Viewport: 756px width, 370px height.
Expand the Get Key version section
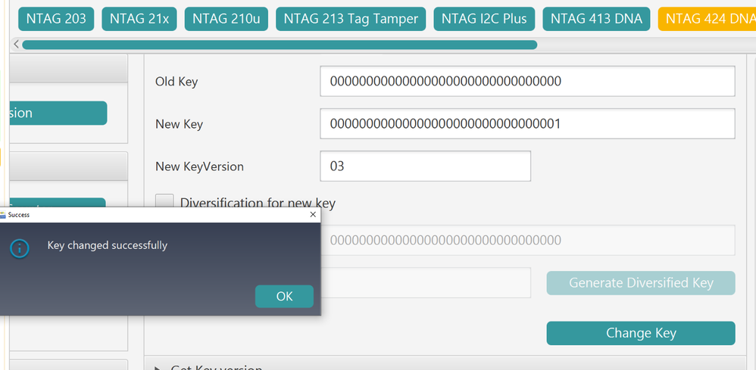158,368
